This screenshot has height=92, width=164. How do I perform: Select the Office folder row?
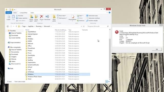pos(57,46)
